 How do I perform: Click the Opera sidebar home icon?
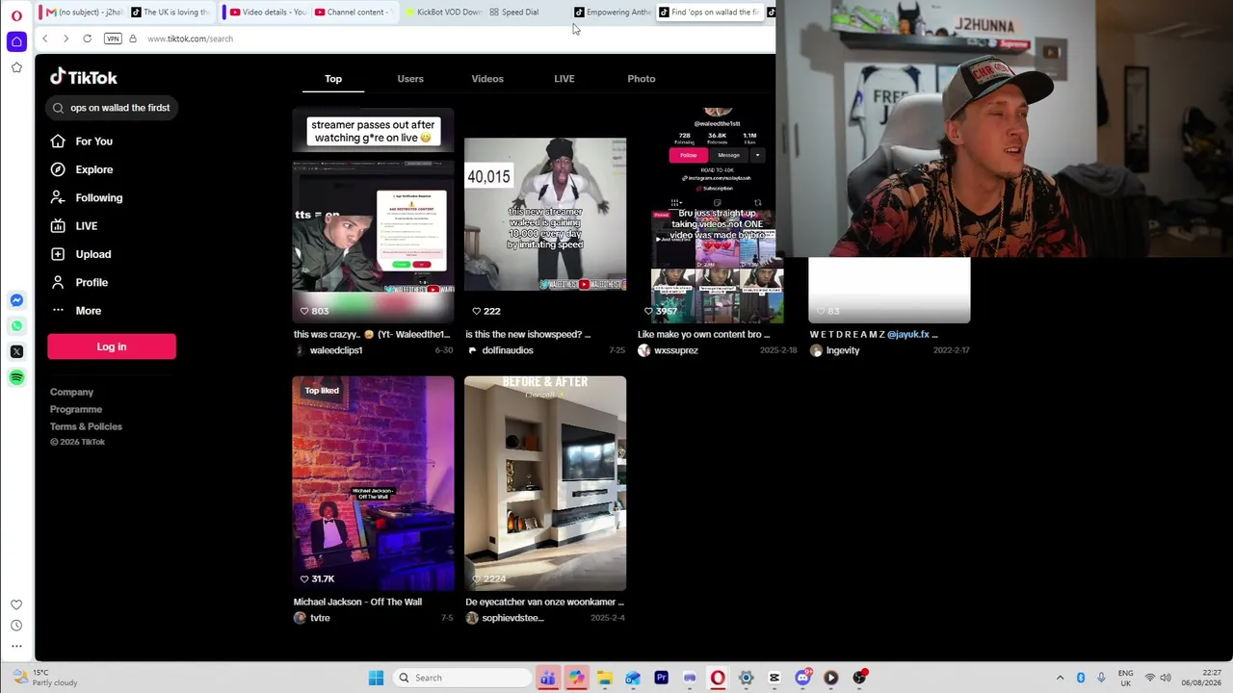tap(16, 41)
